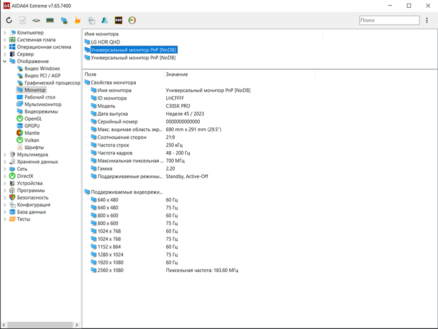
Task: Click the gauge benchmark icon in toolbar
Action: coord(132,20)
